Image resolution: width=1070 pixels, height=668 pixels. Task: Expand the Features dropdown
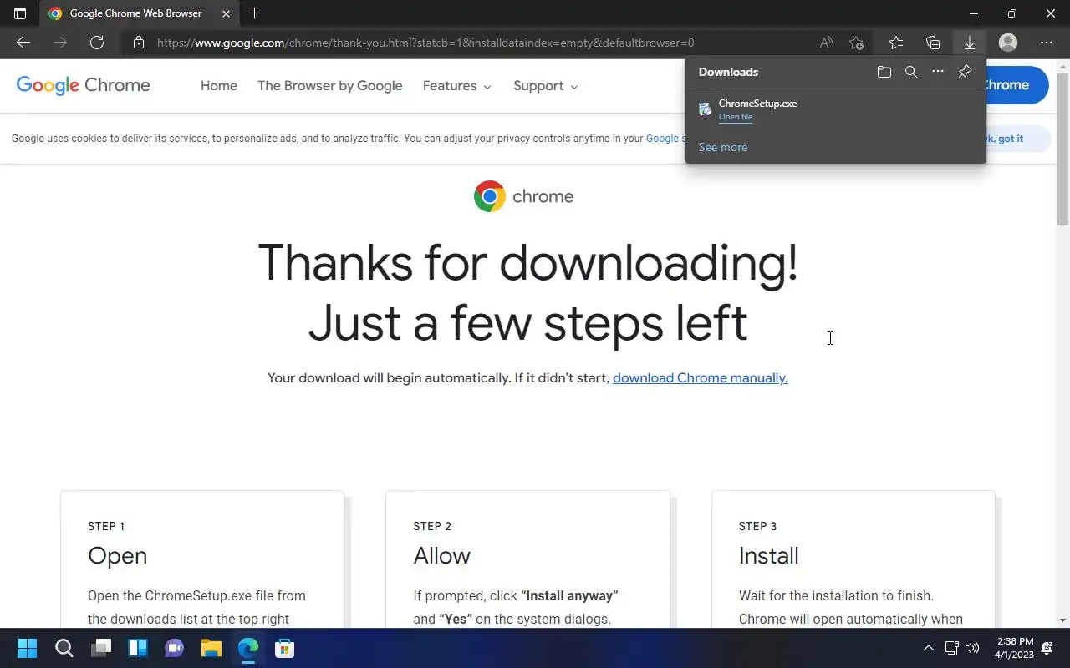click(x=457, y=86)
